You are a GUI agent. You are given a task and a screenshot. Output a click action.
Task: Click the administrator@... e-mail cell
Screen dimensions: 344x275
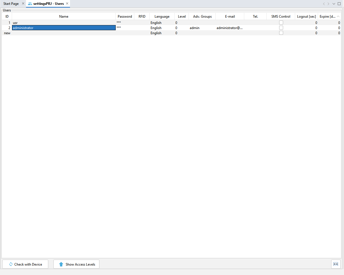tap(230, 28)
